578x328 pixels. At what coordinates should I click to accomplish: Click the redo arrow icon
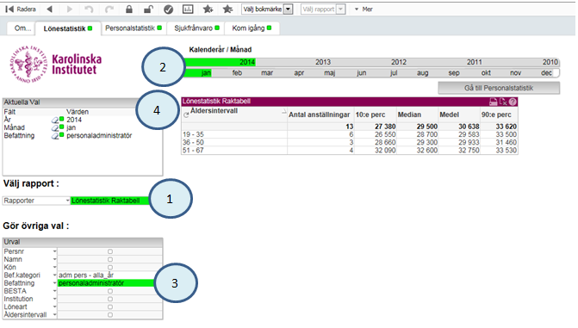tap(109, 9)
